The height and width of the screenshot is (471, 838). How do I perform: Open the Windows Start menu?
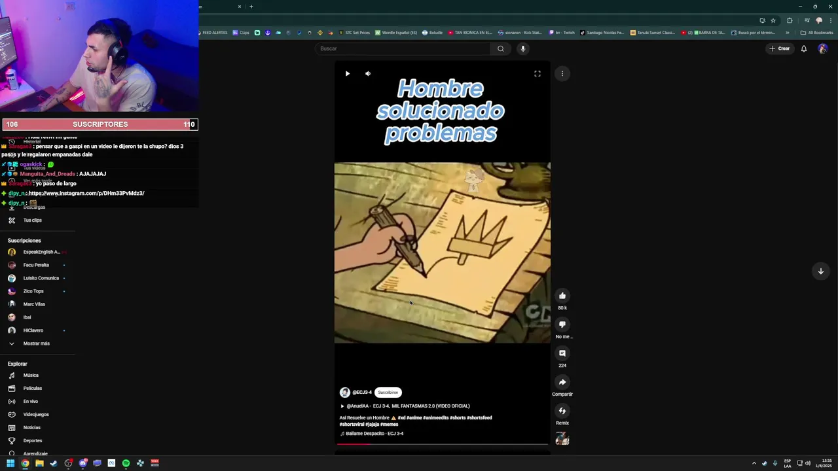[x=10, y=463]
